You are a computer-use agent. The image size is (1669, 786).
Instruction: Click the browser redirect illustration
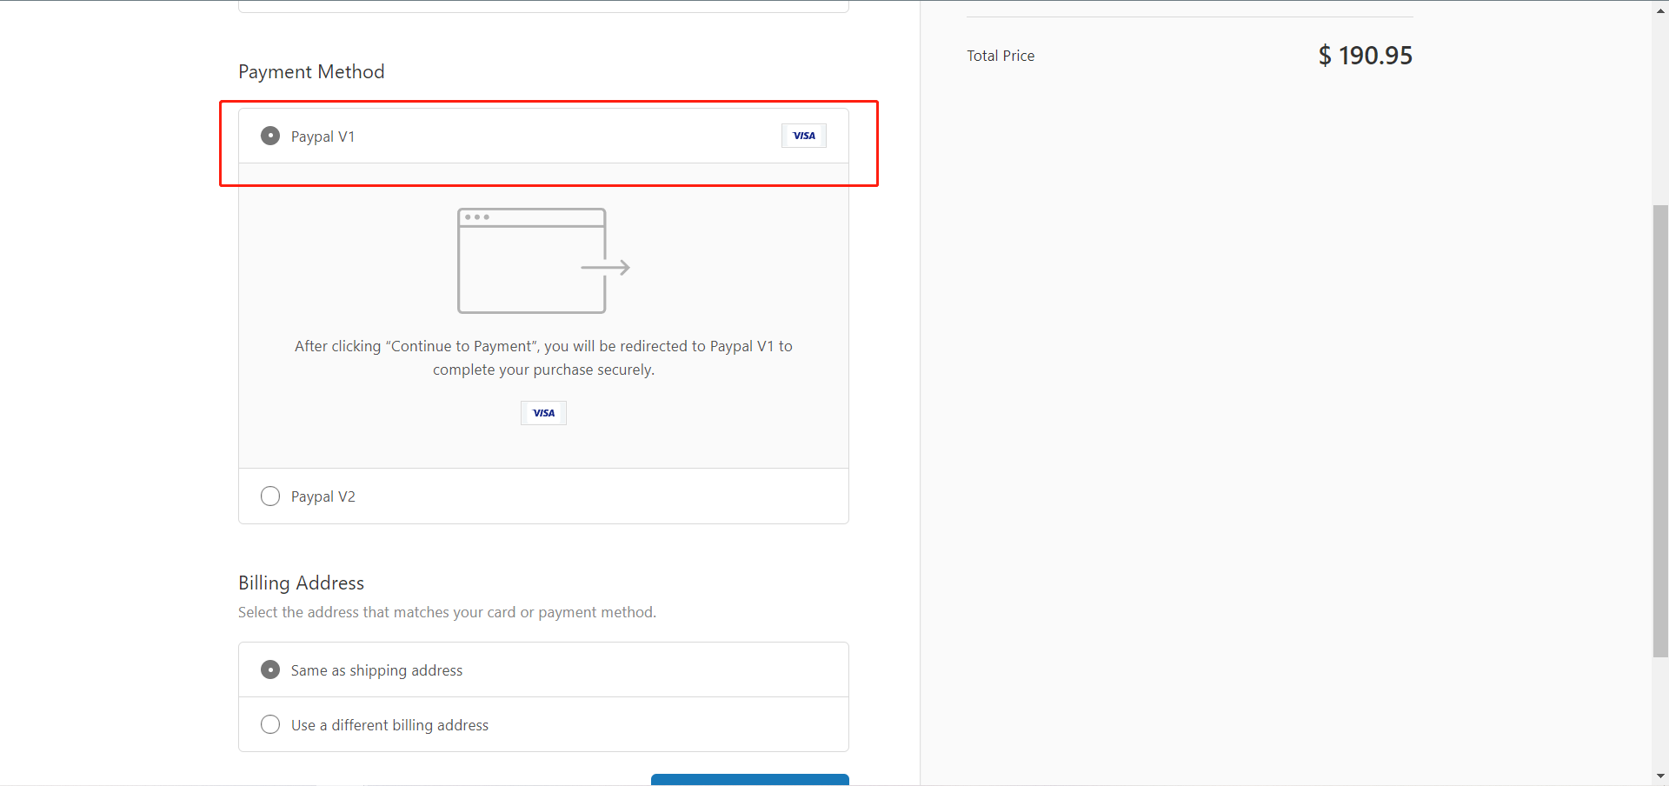tap(543, 261)
